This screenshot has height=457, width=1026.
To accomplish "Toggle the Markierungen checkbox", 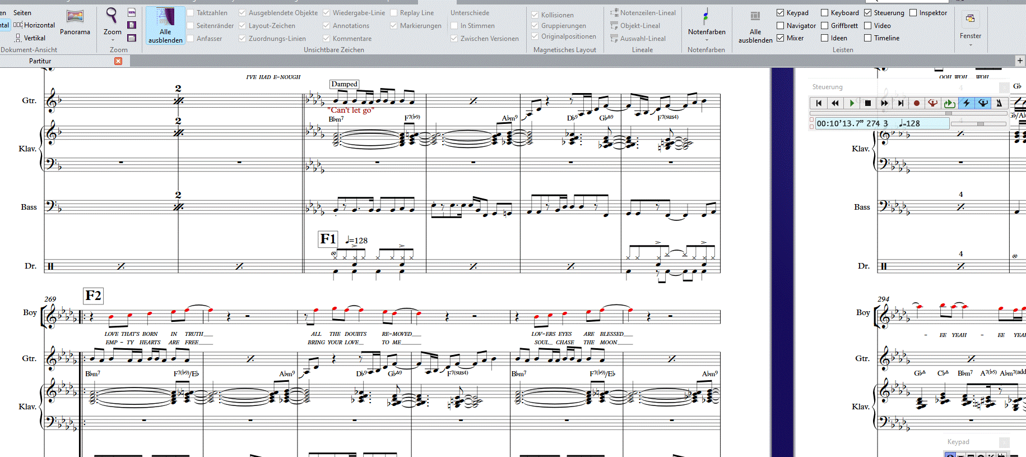I will 393,26.
